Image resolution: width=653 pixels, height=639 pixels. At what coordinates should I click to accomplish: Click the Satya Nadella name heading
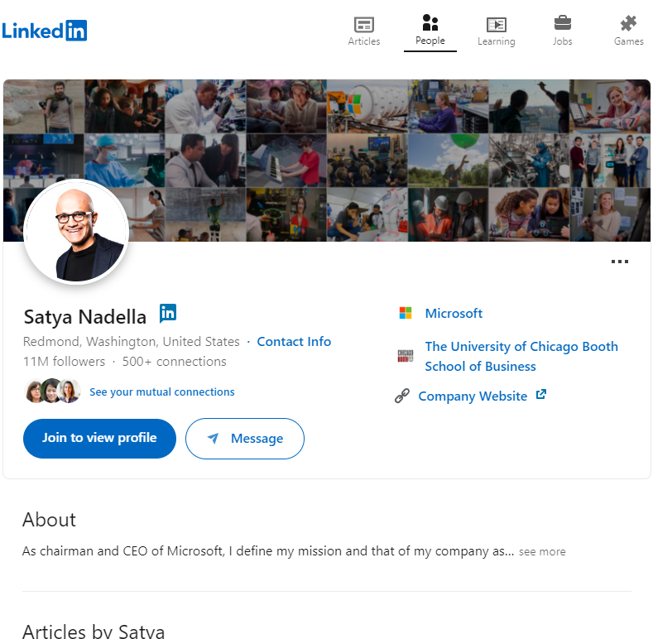click(85, 317)
